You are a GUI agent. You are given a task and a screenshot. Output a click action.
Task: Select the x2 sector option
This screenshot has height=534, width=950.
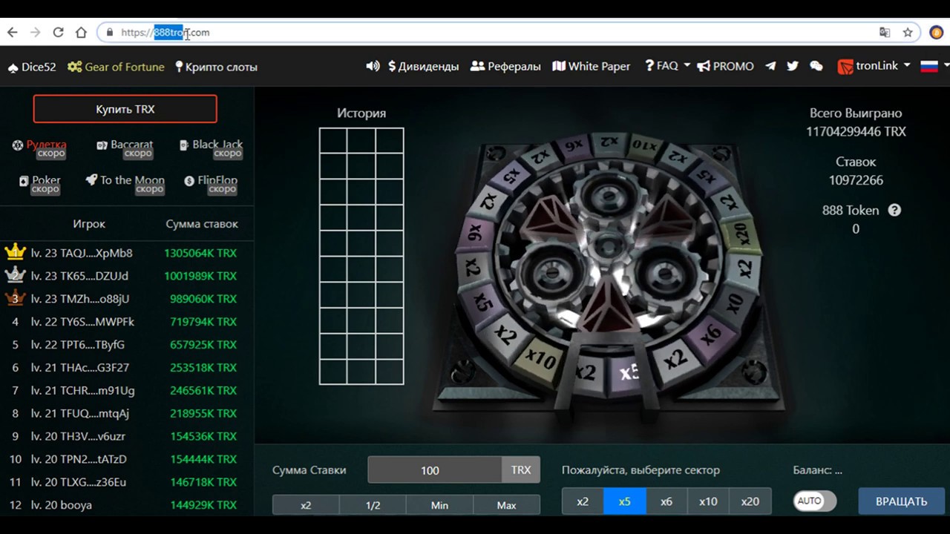(583, 501)
